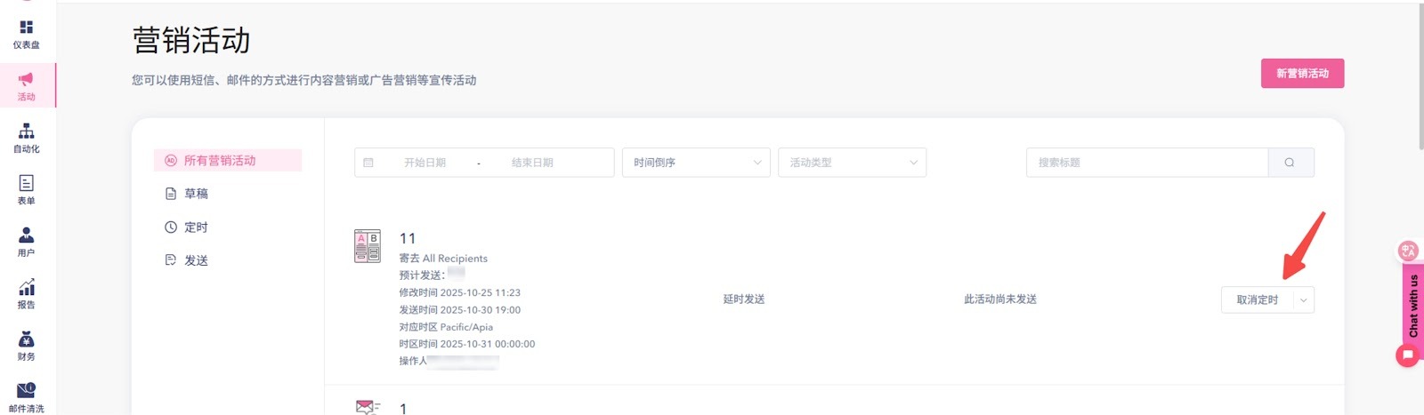Expand the 时间倒序 sort dropdown
The width and height of the screenshot is (1424, 415).
[x=696, y=163]
